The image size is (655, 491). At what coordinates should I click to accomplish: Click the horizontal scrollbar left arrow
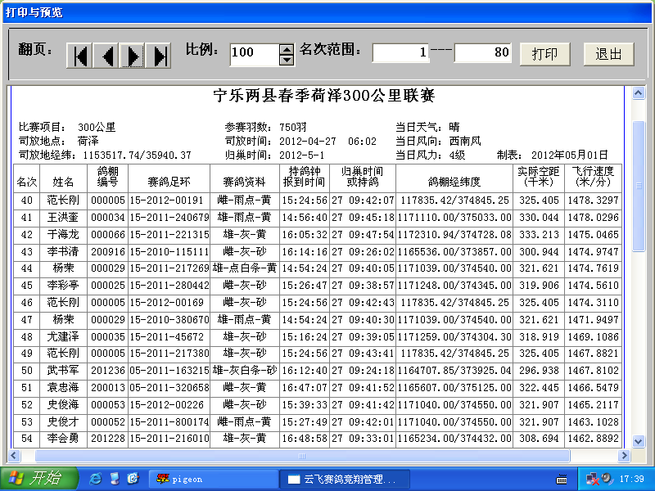15,455
